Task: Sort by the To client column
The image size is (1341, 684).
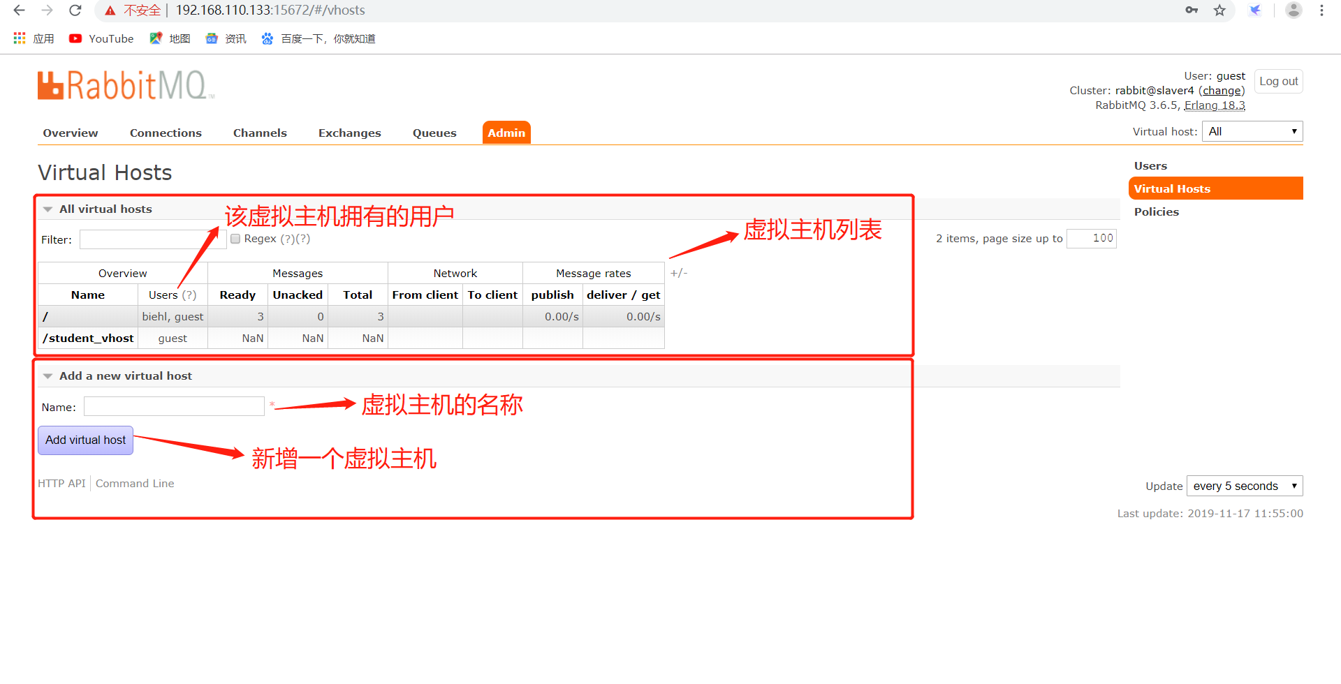Action: coord(492,295)
